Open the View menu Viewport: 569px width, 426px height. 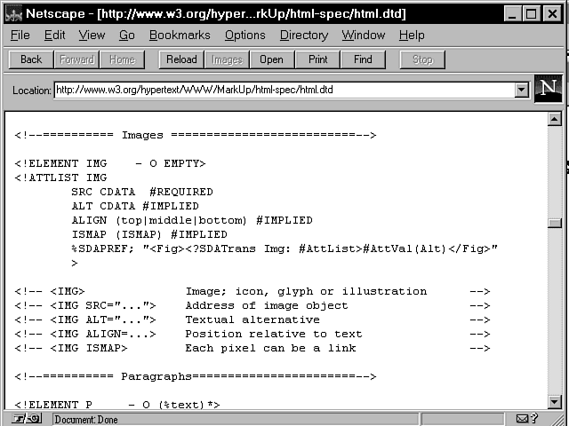click(x=92, y=35)
